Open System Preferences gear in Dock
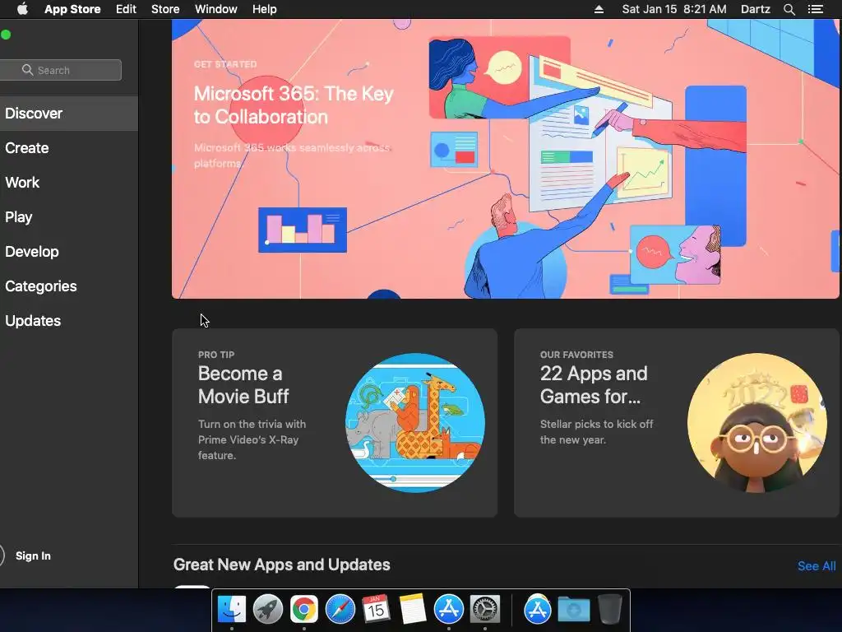The height and width of the screenshot is (632, 842). pos(485,610)
